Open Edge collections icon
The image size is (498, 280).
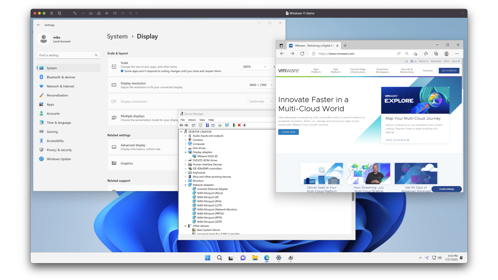pos(436,54)
